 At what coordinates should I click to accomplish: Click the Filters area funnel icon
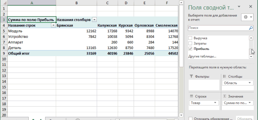tap(191, 76)
